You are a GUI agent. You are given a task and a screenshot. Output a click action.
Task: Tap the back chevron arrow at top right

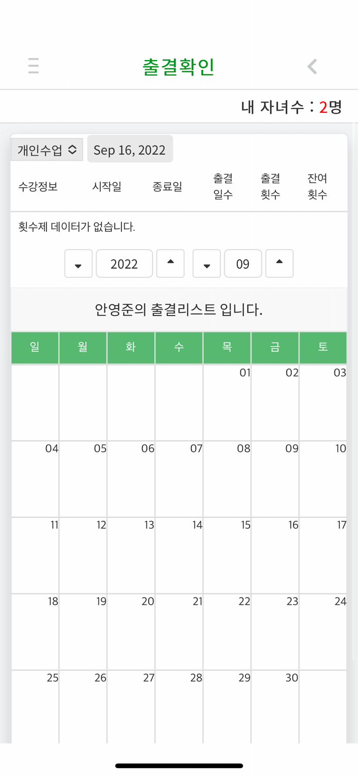pos(312,66)
